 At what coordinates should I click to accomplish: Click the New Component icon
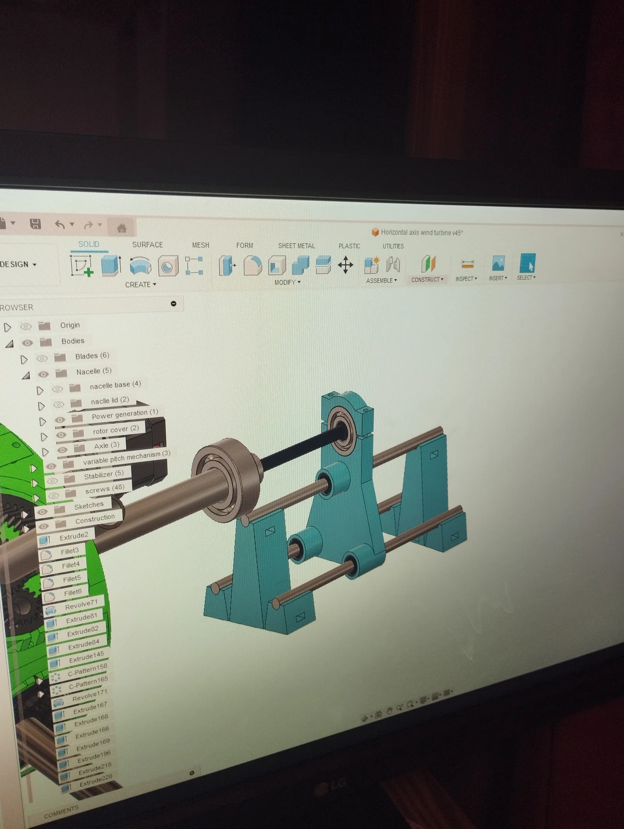(x=372, y=265)
